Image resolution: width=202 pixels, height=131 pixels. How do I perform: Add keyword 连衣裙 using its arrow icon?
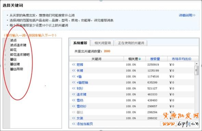(74, 94)
